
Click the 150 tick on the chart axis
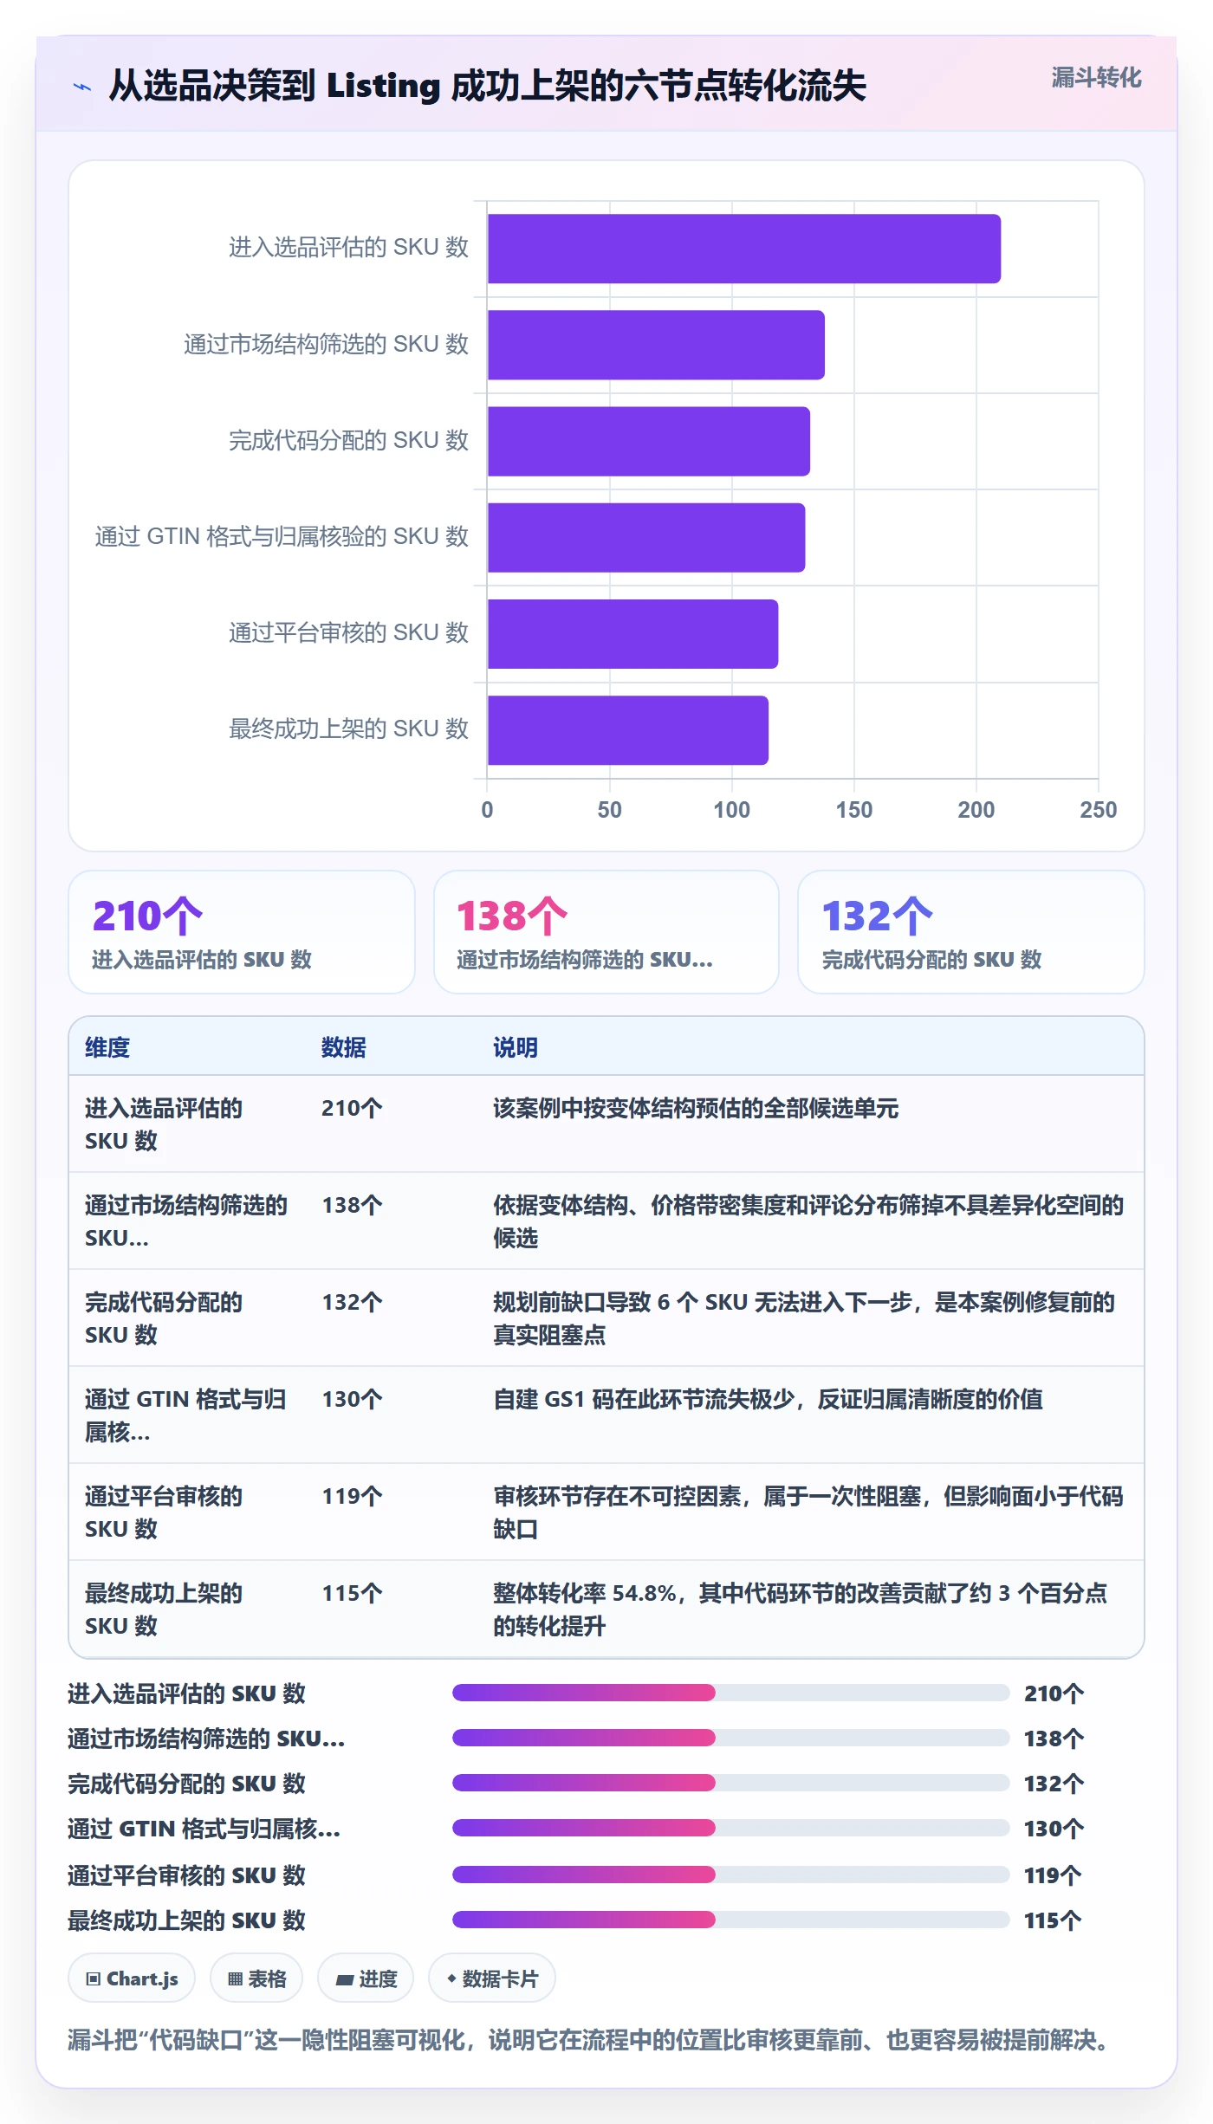854,810
